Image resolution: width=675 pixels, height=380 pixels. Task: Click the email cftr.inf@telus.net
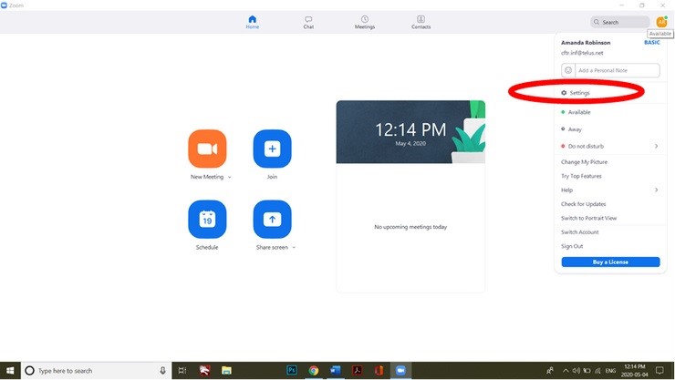point(582,53)
